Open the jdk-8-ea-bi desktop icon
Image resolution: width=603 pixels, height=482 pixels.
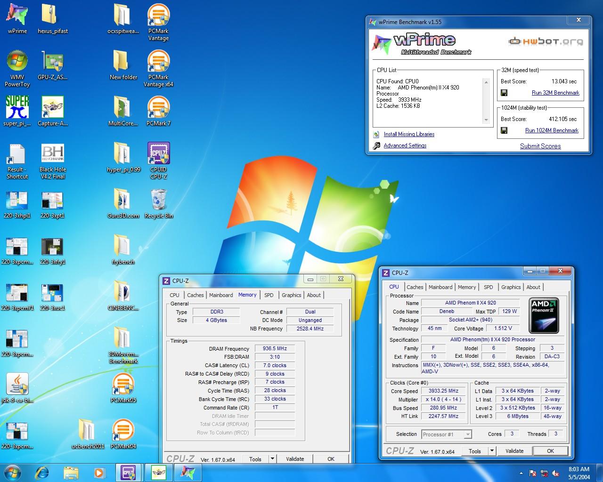pos(17,388)
